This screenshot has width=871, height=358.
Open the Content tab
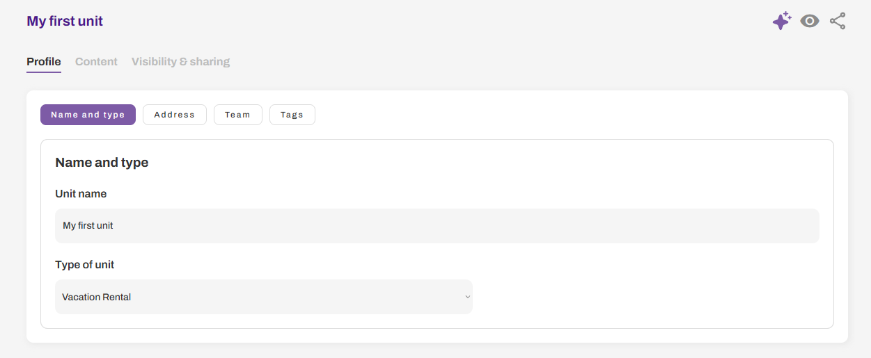96,61
